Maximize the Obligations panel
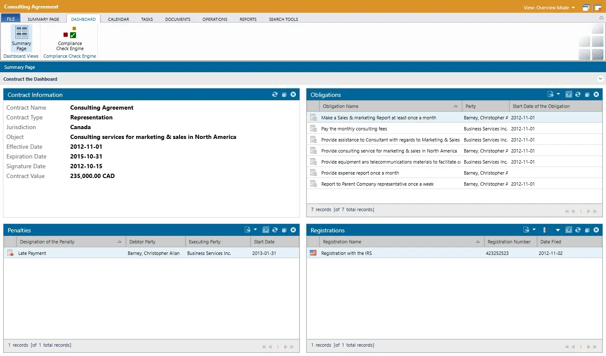Image resolution: width=606 pixels, height=356 pixels. [587, 95]
